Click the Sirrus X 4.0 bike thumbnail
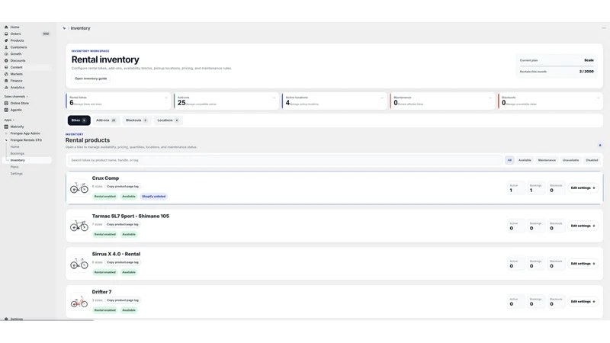Screen dimensions: 610x343 tap(79, 264)
